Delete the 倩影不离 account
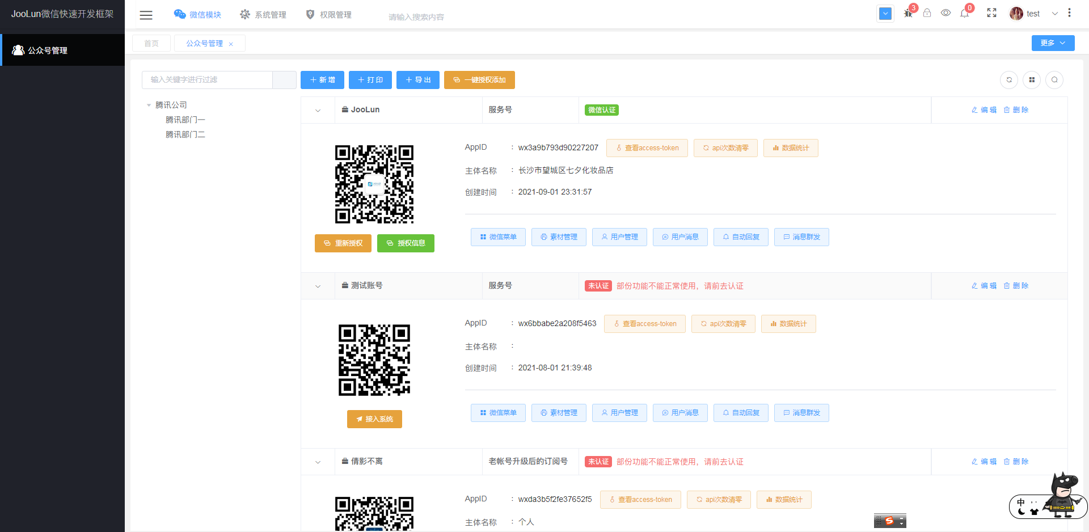The image size is (1089, 532). point(1015,462)
